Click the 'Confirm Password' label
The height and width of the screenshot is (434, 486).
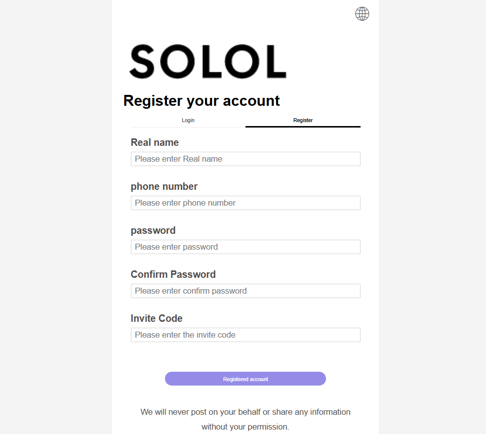pyautogui.click(x=173, y=274)
